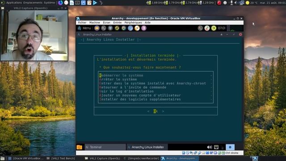This screenshot has height=161, width=286.
Task: Open the guest panel Menu button
Action: click(84, 28)
